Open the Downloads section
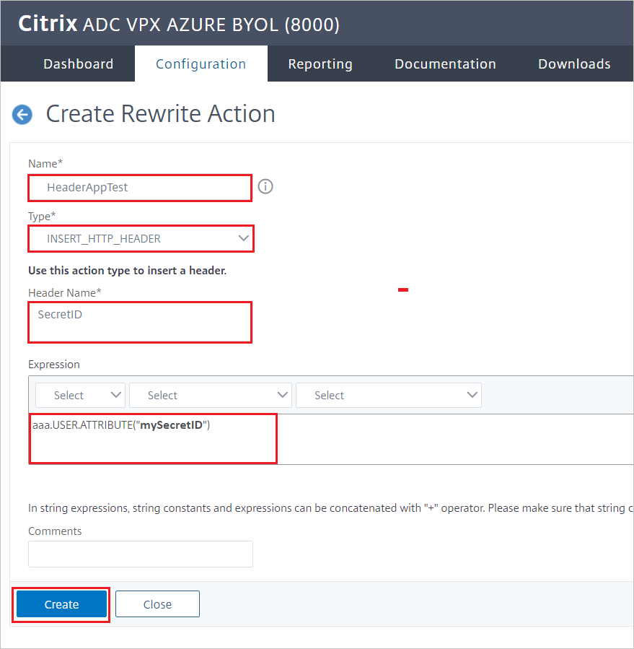This screenshot has height=649, width=634. click(x=573, y=64)
